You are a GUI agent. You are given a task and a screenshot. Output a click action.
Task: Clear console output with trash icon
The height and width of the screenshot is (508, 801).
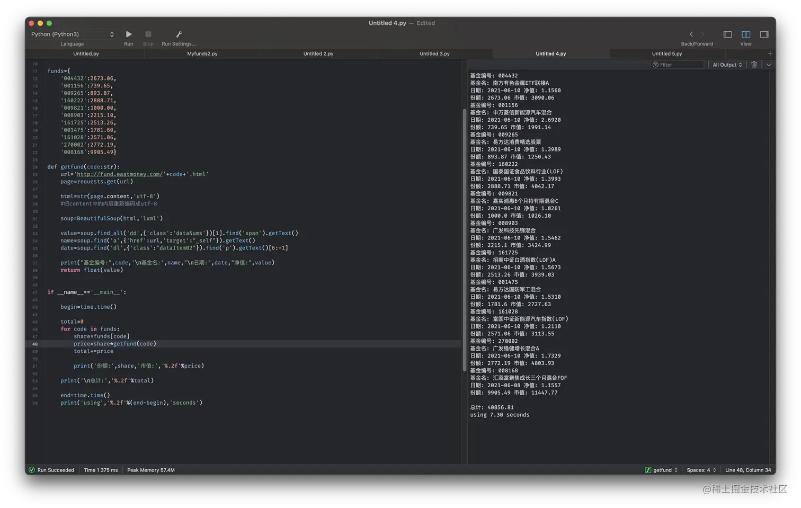[x=754, y=65]
